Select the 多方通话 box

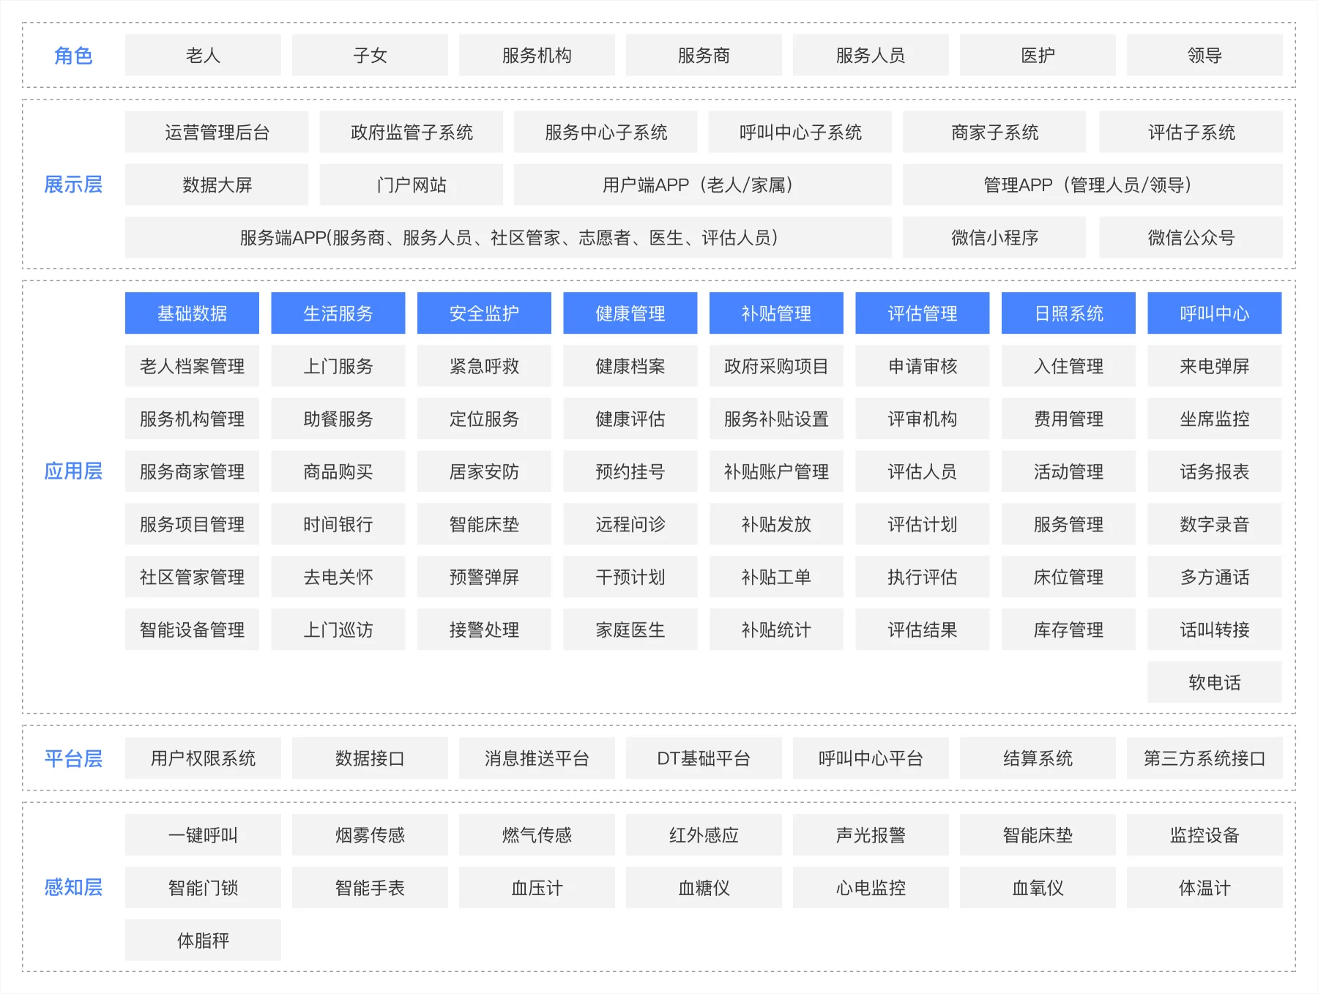point(1215,577)
